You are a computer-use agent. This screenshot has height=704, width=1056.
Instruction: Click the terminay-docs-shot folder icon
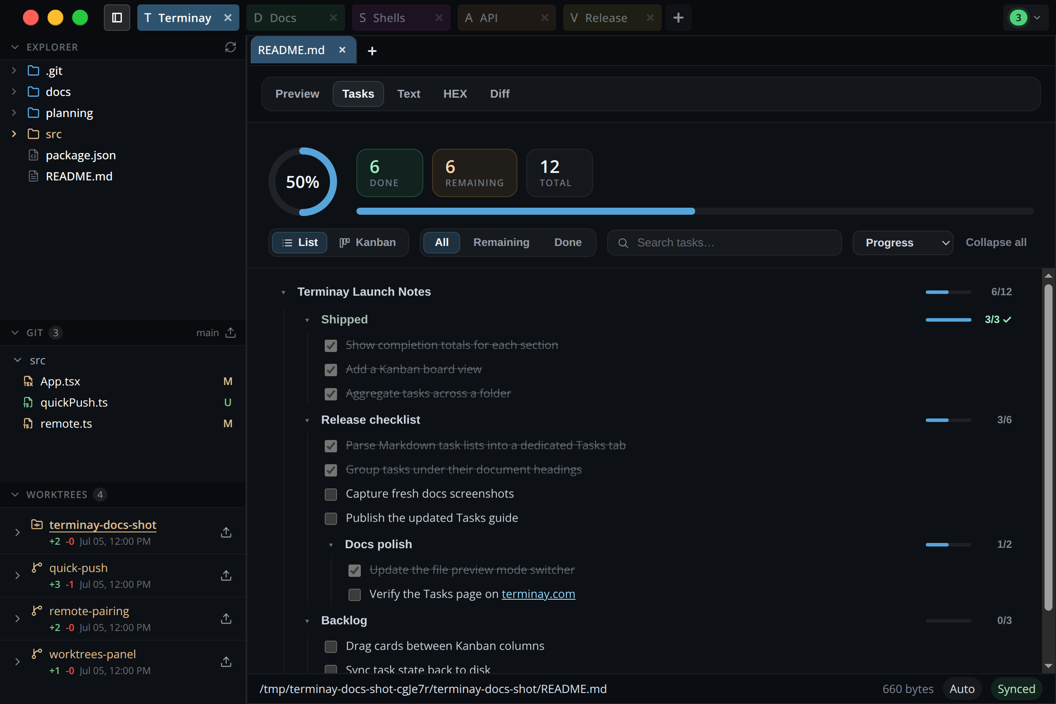click(37, 524)
